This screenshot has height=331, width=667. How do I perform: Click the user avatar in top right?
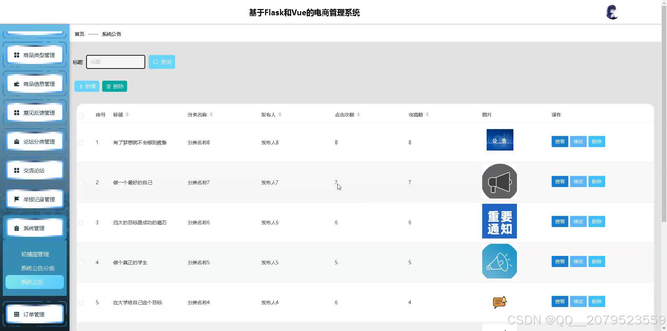click(612, 13)
